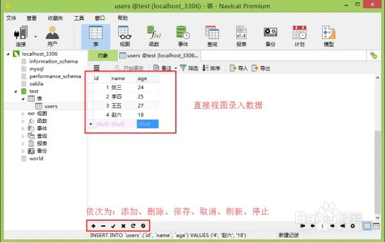Screen dimensions: 385x242
Task: Open the 文件 menu
Action: click(x=11, y=18)
